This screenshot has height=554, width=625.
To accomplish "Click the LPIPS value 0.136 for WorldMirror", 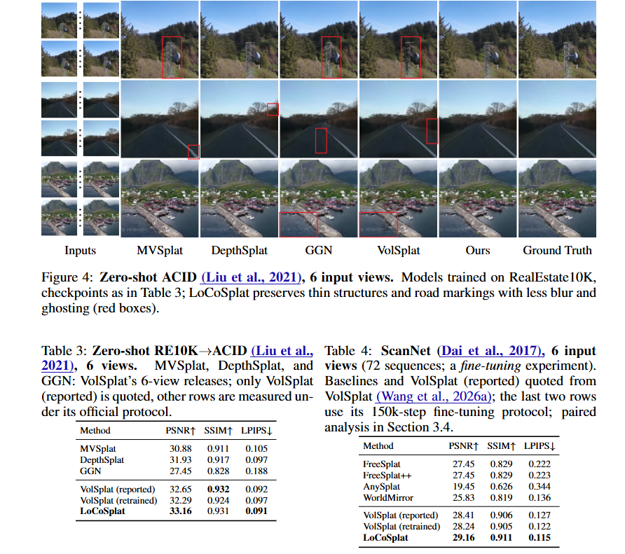I will (540, 498).
